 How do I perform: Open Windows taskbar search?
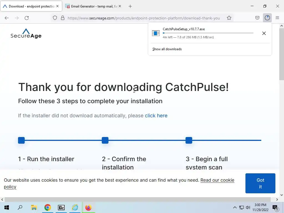[x=20, y=207]
